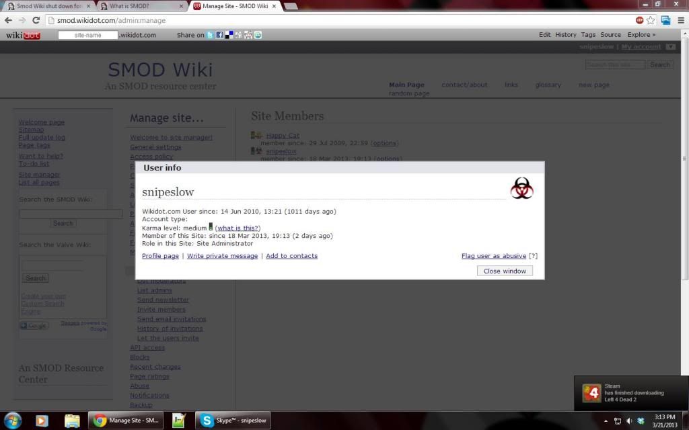This screenshot has width=689, height=430.
Task: Open snipeslow's Profile page link
Action: (x=160, y=256)
